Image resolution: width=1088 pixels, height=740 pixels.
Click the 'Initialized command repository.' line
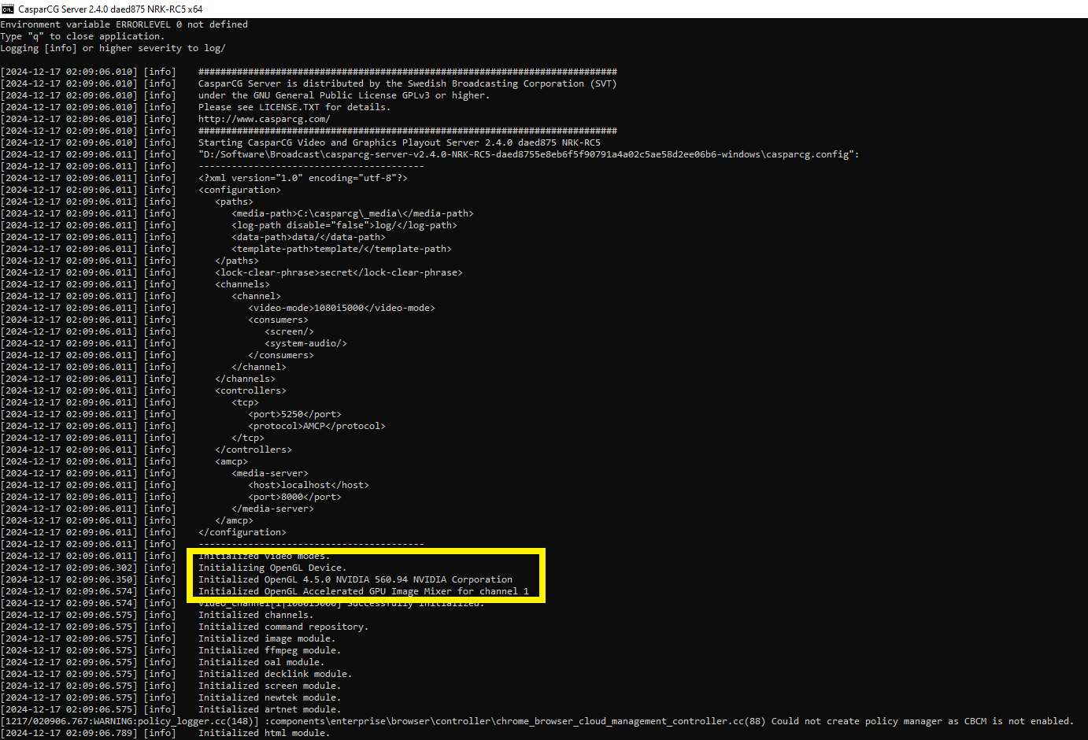pyautogui.click(x=283, y=627)
